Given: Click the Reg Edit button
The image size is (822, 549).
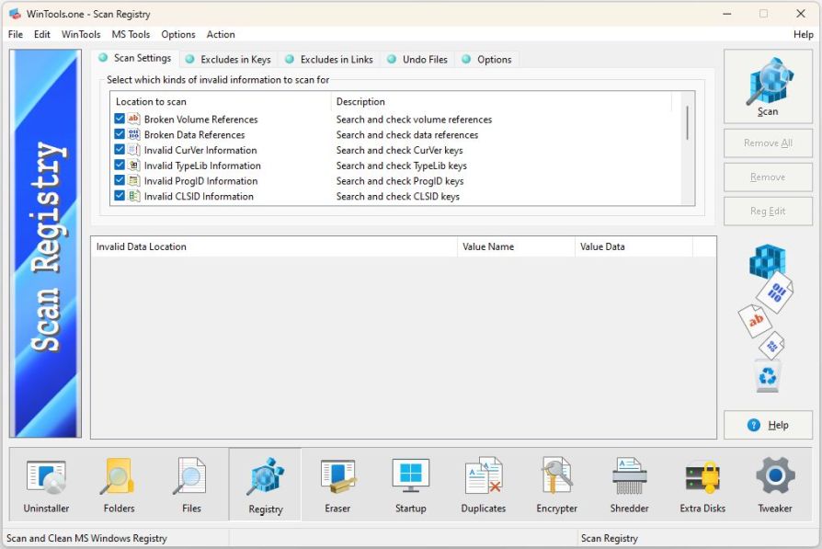Looking at the screenshot, I should 768,211.
